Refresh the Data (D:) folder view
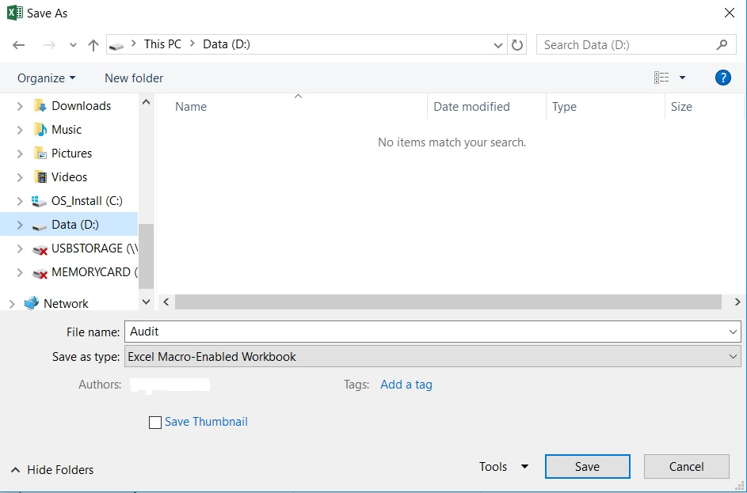 pos(518,44)
